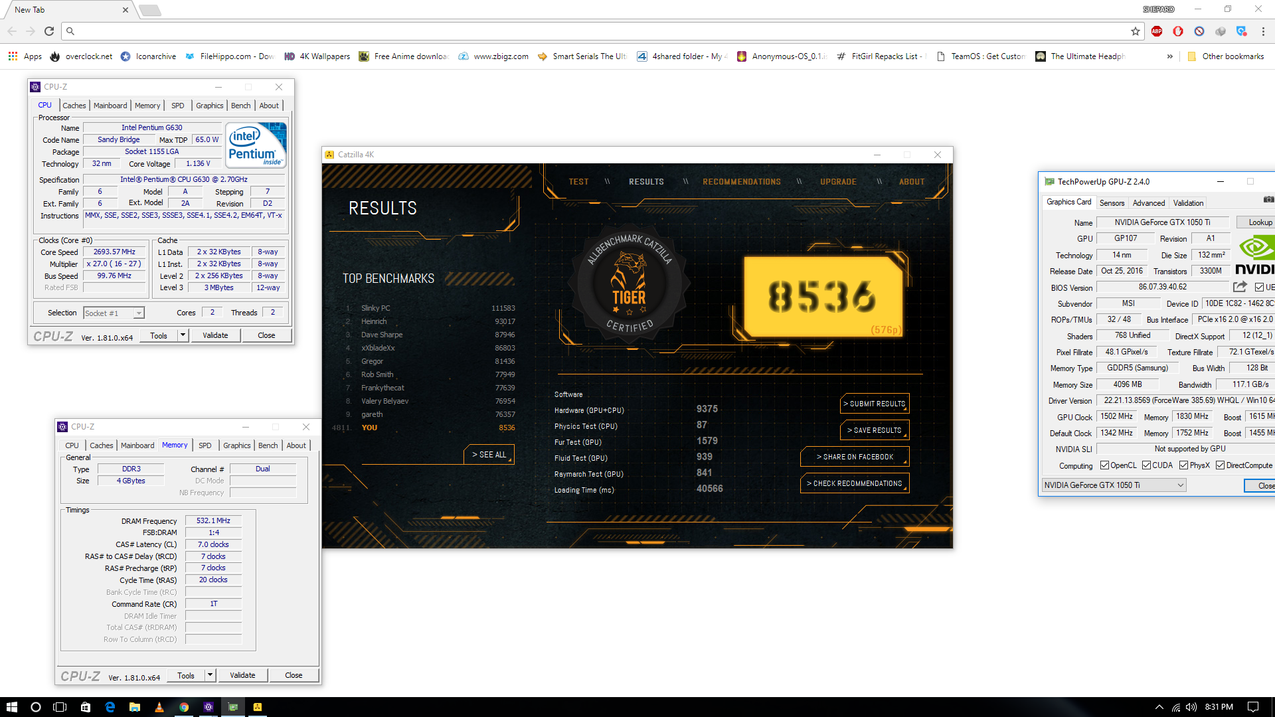Click the 8536 score panel in Catzilla
Image resolution: width=1275 pixels, height=717 pixels.
[x=823, y=296]
